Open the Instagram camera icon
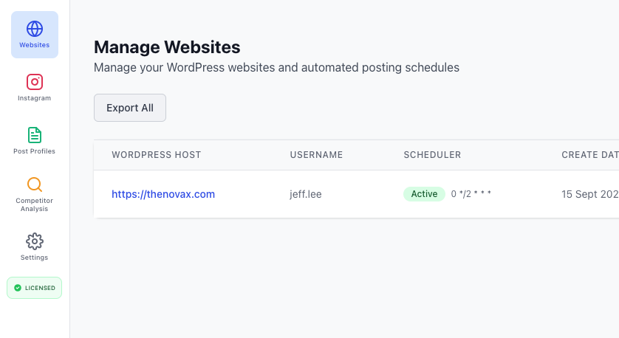Viewport: 619px width, 338px height. pos(35,82)
